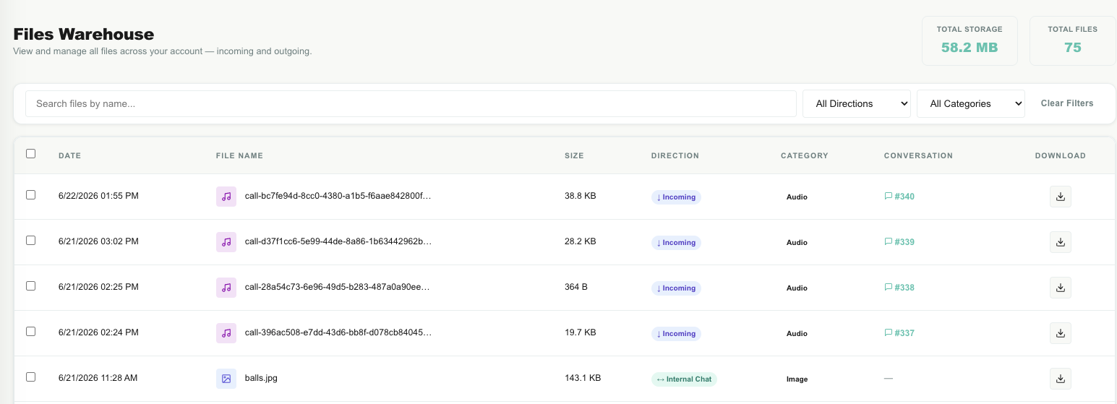Download the call-d37f1cc6 audio file
The image size is (1117, 404).
point(1061,242)
